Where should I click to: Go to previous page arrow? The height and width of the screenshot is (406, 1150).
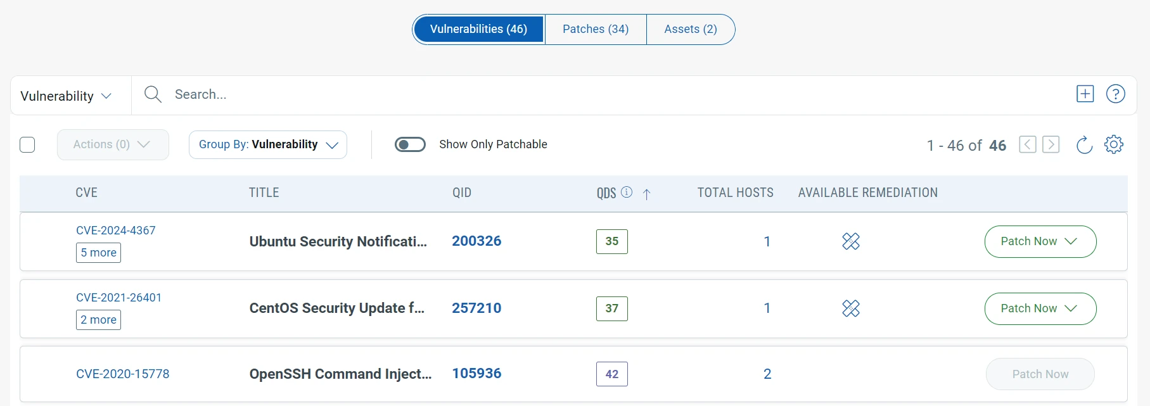click(x=1028, y=144)
